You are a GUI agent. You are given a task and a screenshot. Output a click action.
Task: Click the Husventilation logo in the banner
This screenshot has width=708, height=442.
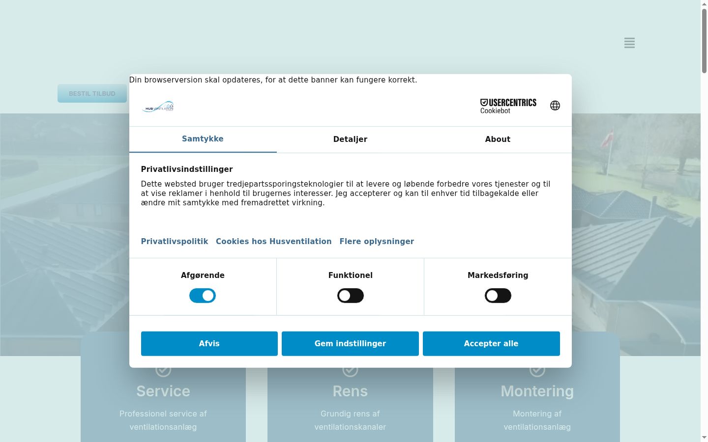(x=158, y=107)
